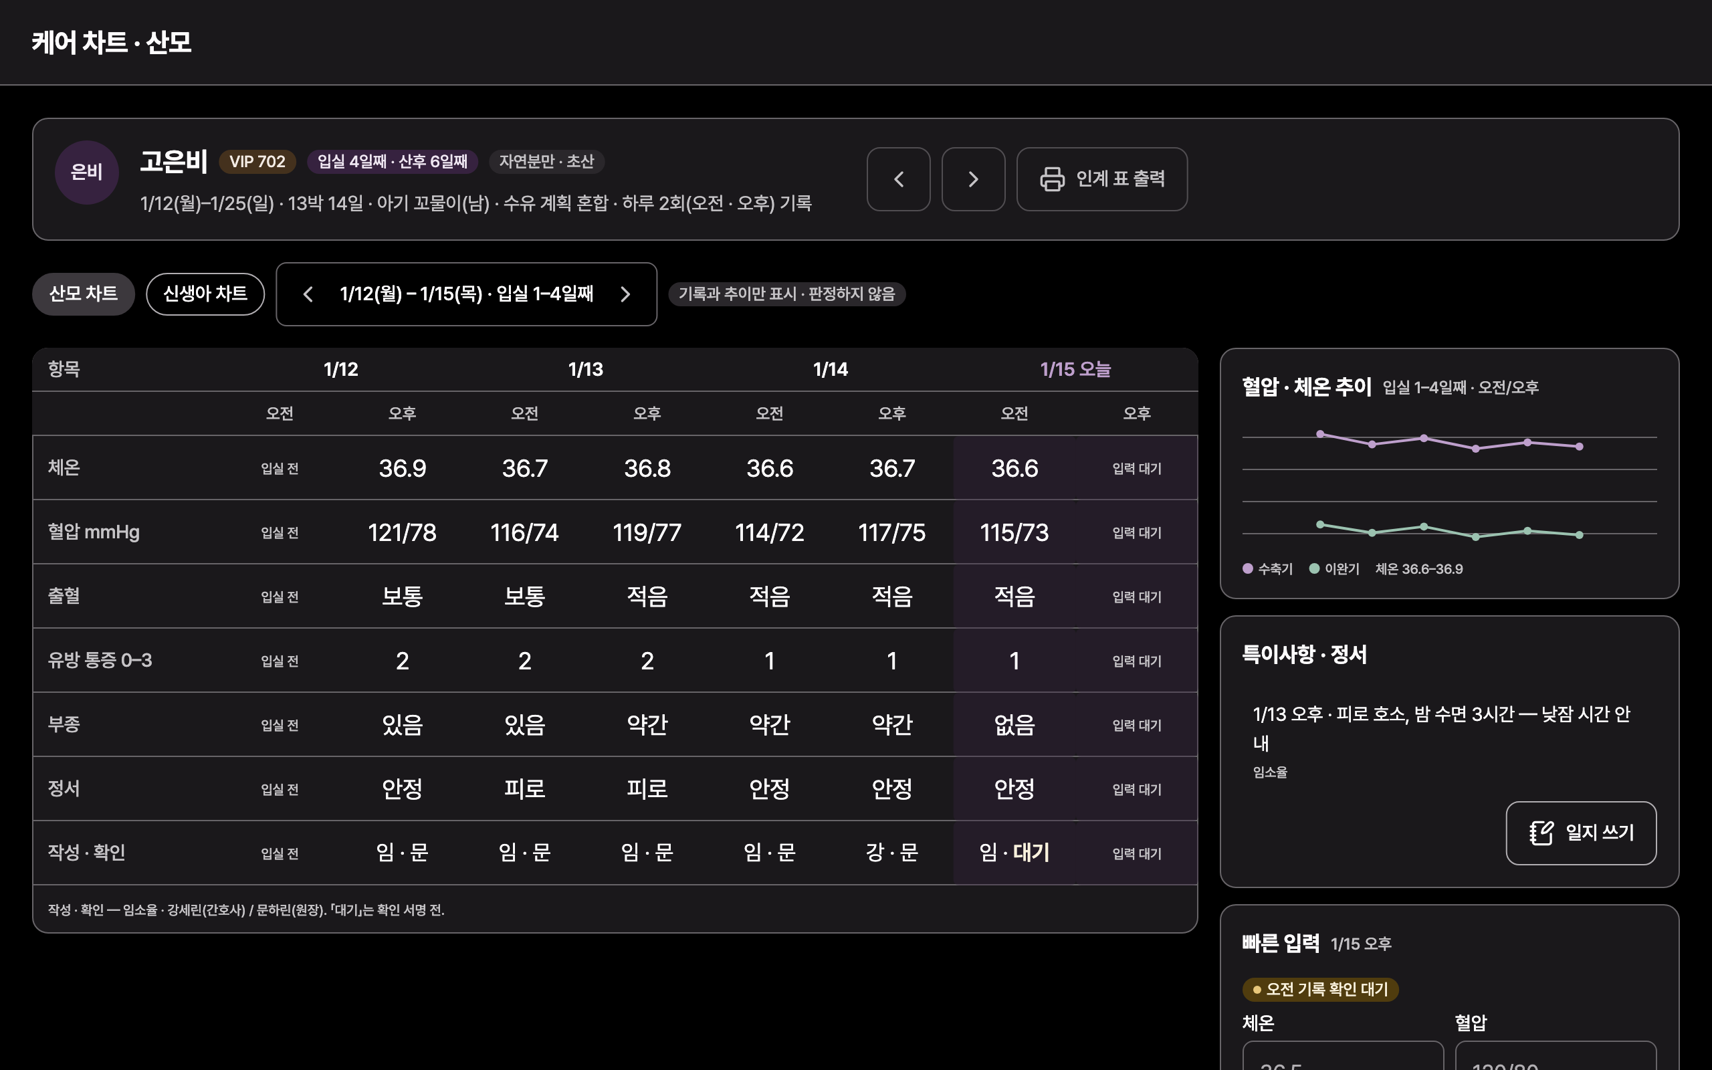Click 입력 대기 cell in the 혈압 row
The image size is (1712, 1070).
point(1137,533)
